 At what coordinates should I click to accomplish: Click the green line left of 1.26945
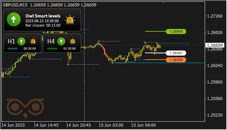[155, 31]
